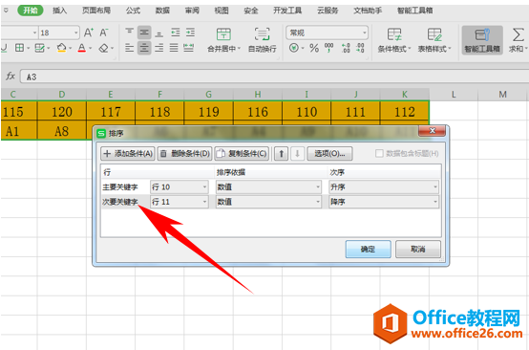This screenshot has width=529, height=350.
Task: Switch to the 审阅 ribbon tab
Action: [x=192, y=11]
